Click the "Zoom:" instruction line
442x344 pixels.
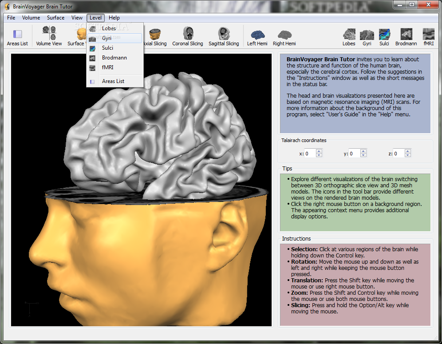click(x=354, y=296)
